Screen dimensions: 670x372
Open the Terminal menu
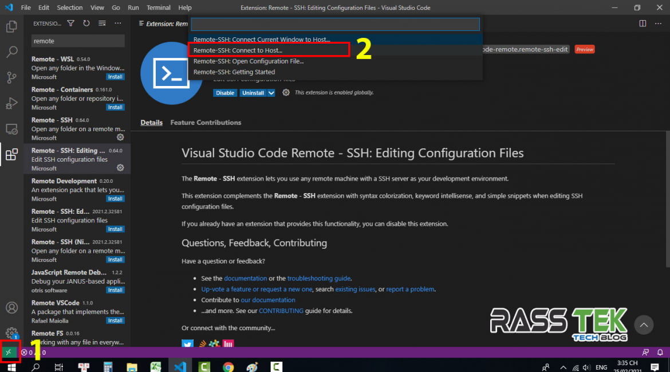158,7
